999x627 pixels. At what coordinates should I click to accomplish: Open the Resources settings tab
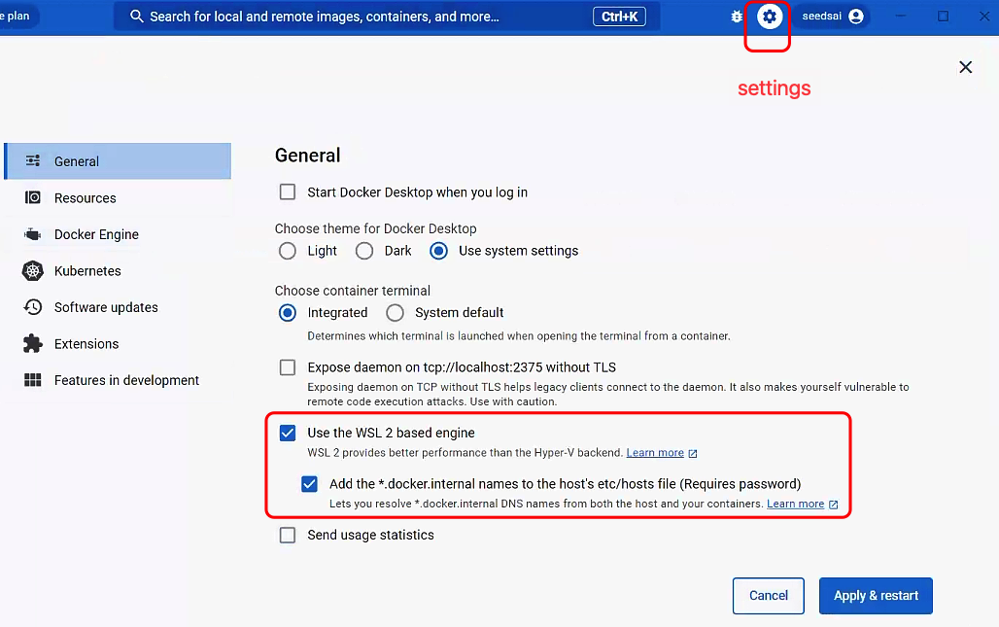pos(118,197)
